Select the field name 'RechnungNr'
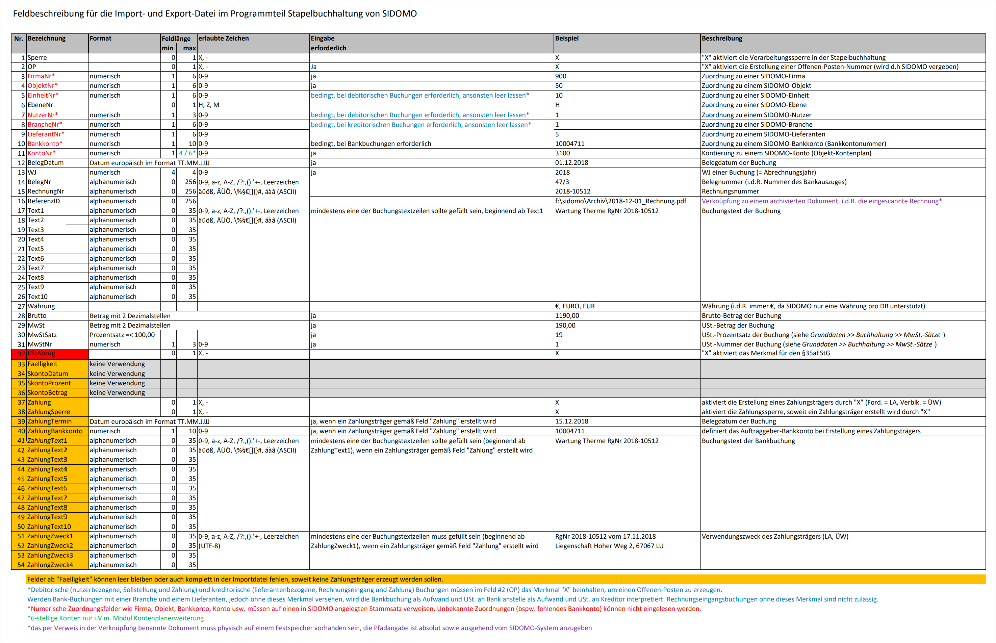Viewport: 996px width, 643px height. (46, 191)
